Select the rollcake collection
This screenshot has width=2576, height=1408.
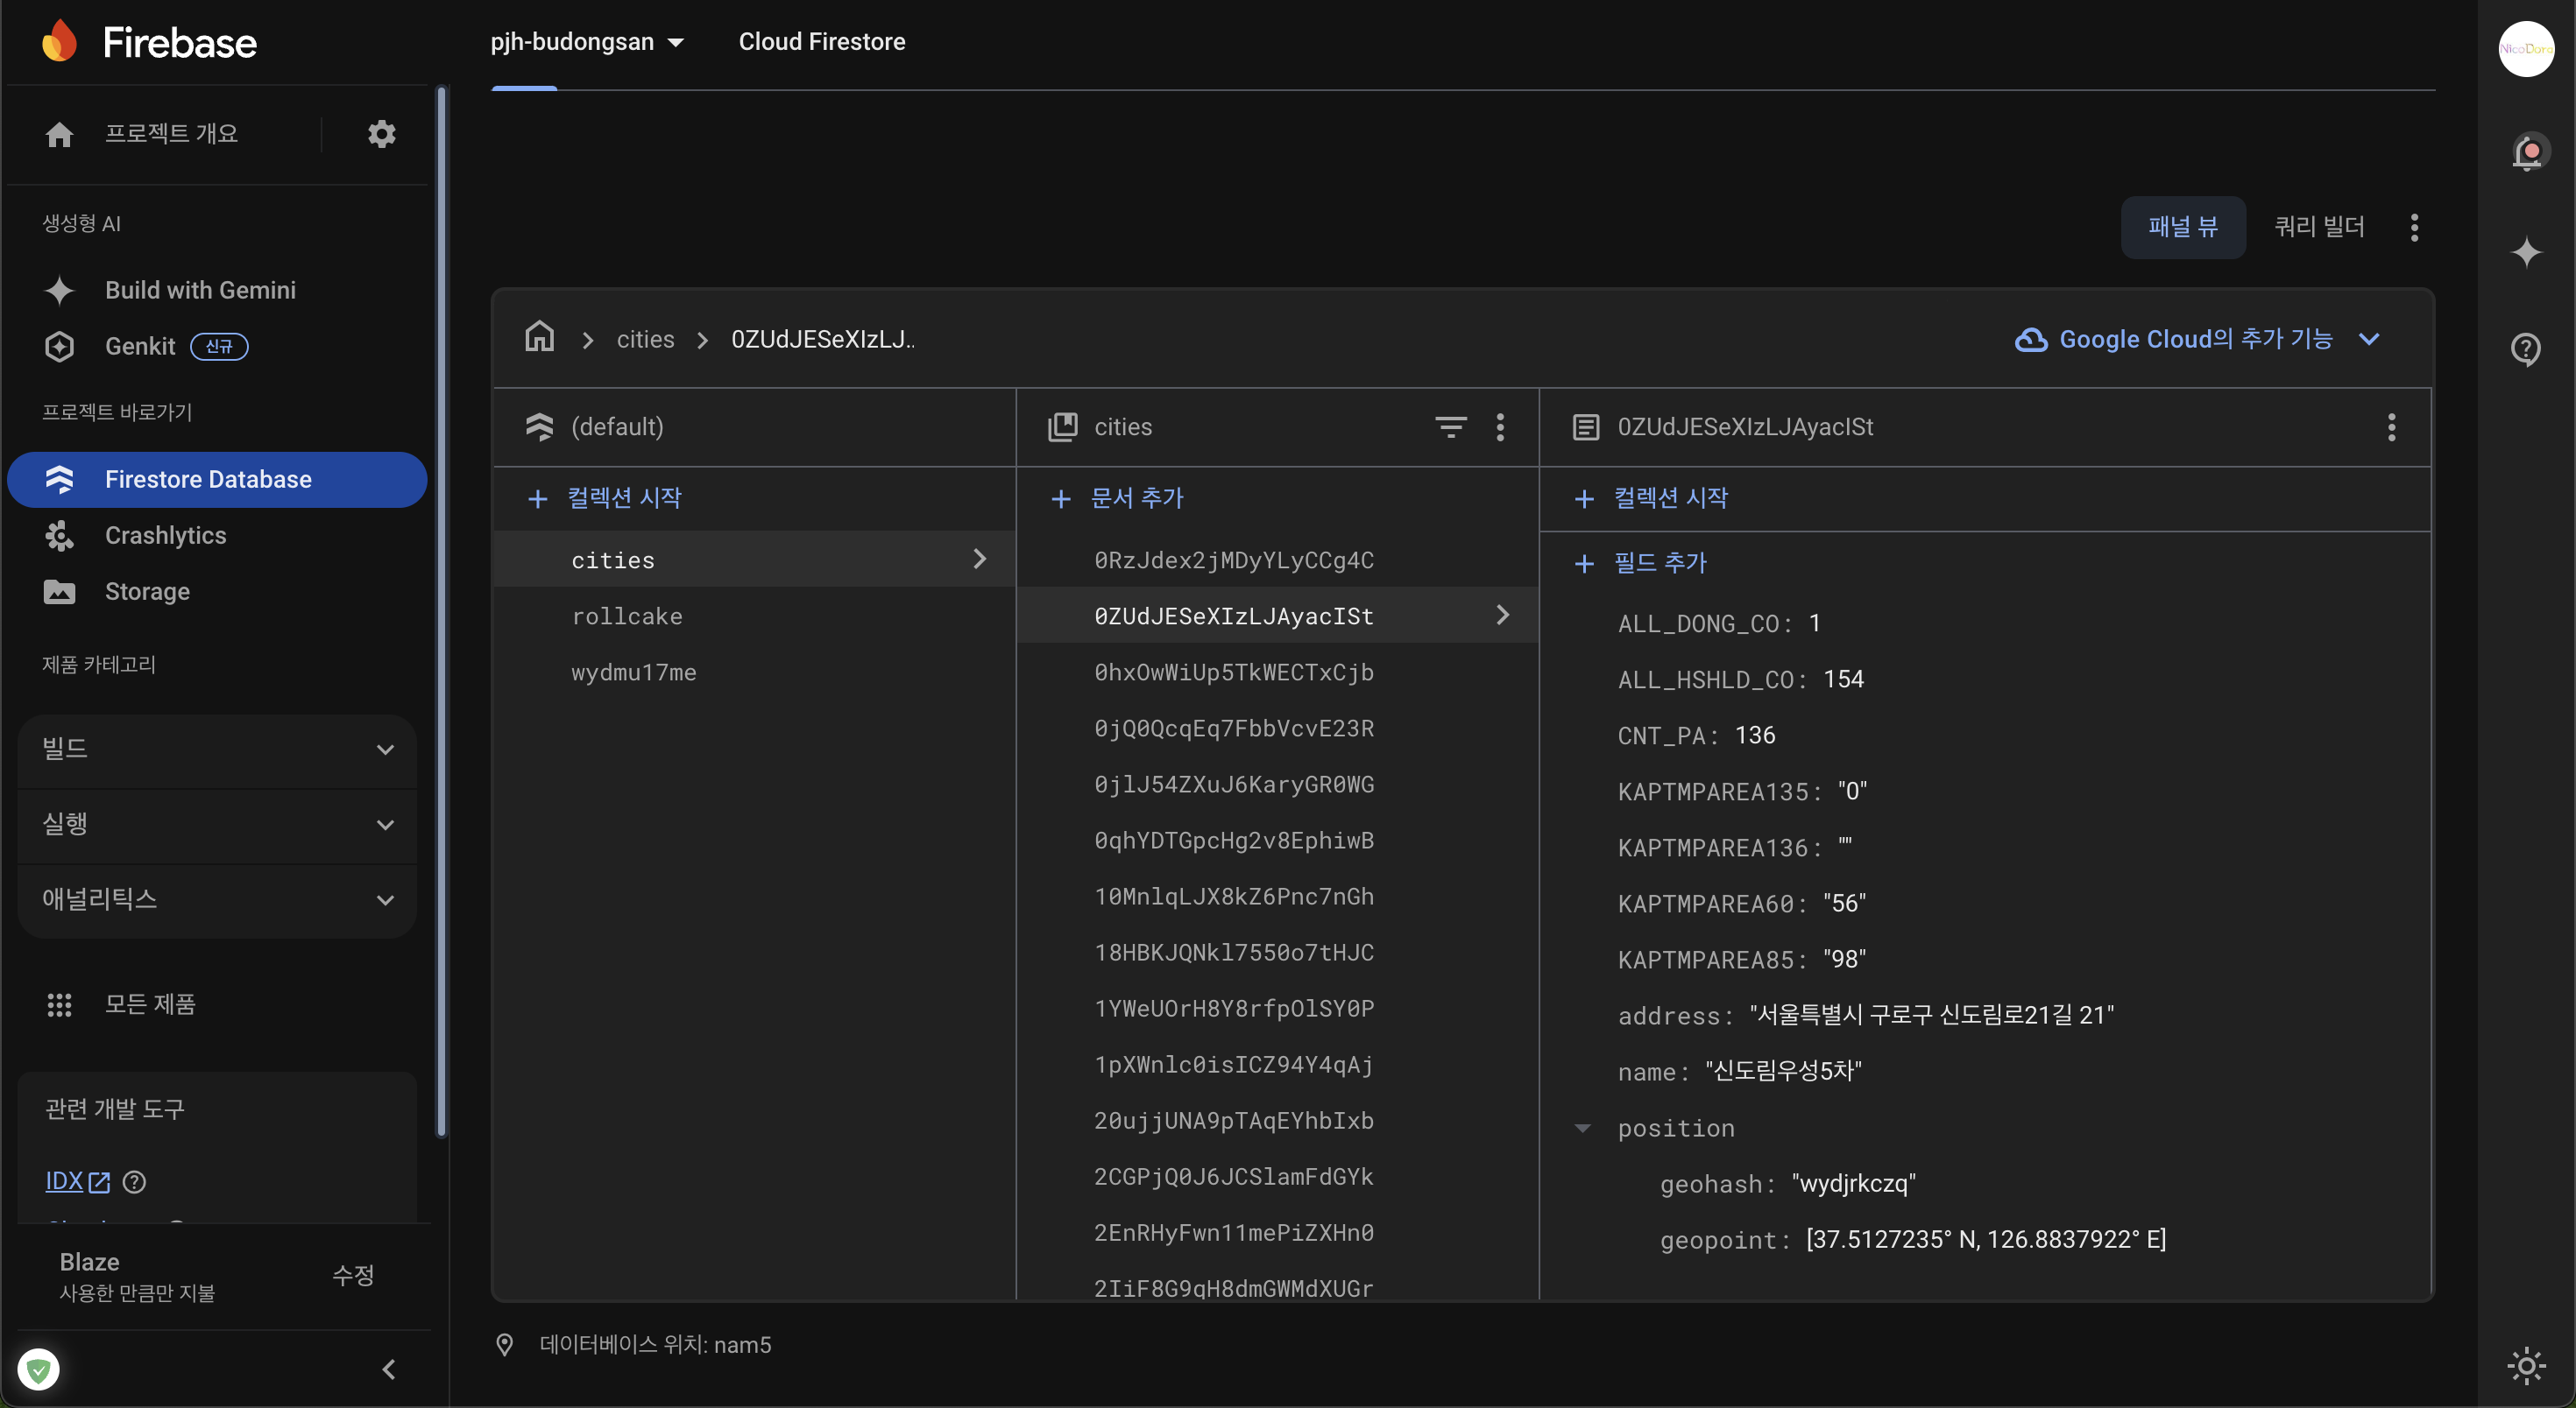tap(627, 616)
